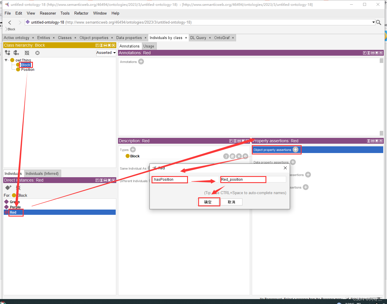
Task: Select the Position class in hierarchy
Action: coord(28,70)
